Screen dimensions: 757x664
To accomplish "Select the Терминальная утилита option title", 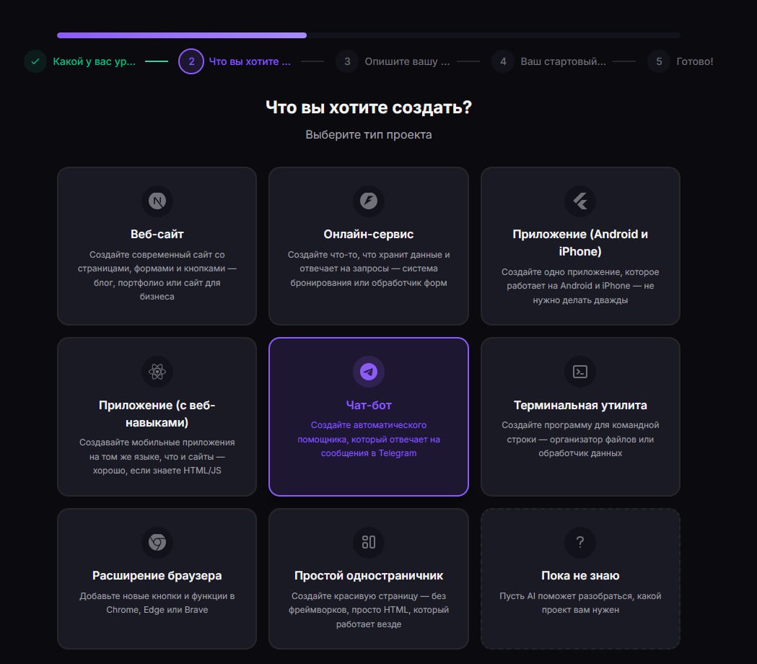I will (x=580, y=405).
